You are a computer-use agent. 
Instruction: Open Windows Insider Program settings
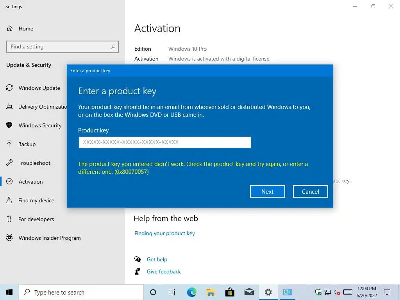50,238
